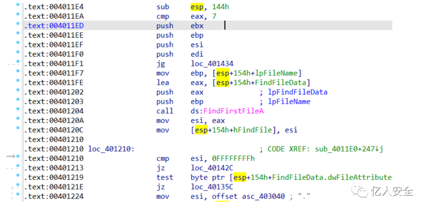This screenshot has width=427, height=210.
Task: Toggle breakpoint dot next to .text:004011FE
Action: click(18, 80)
